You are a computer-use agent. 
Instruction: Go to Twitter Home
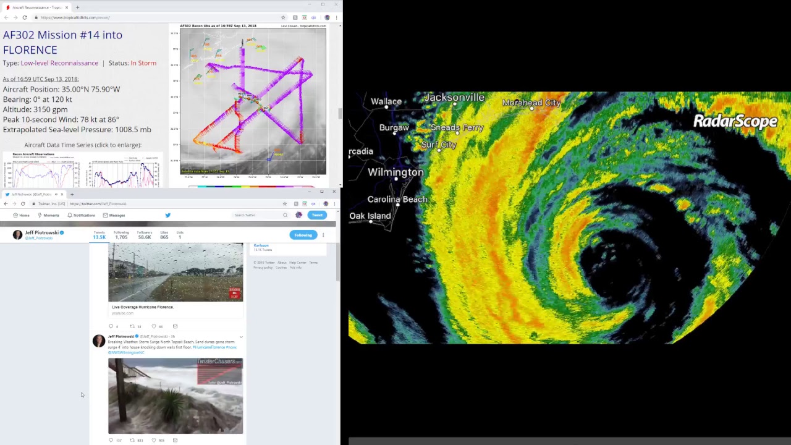22,215
